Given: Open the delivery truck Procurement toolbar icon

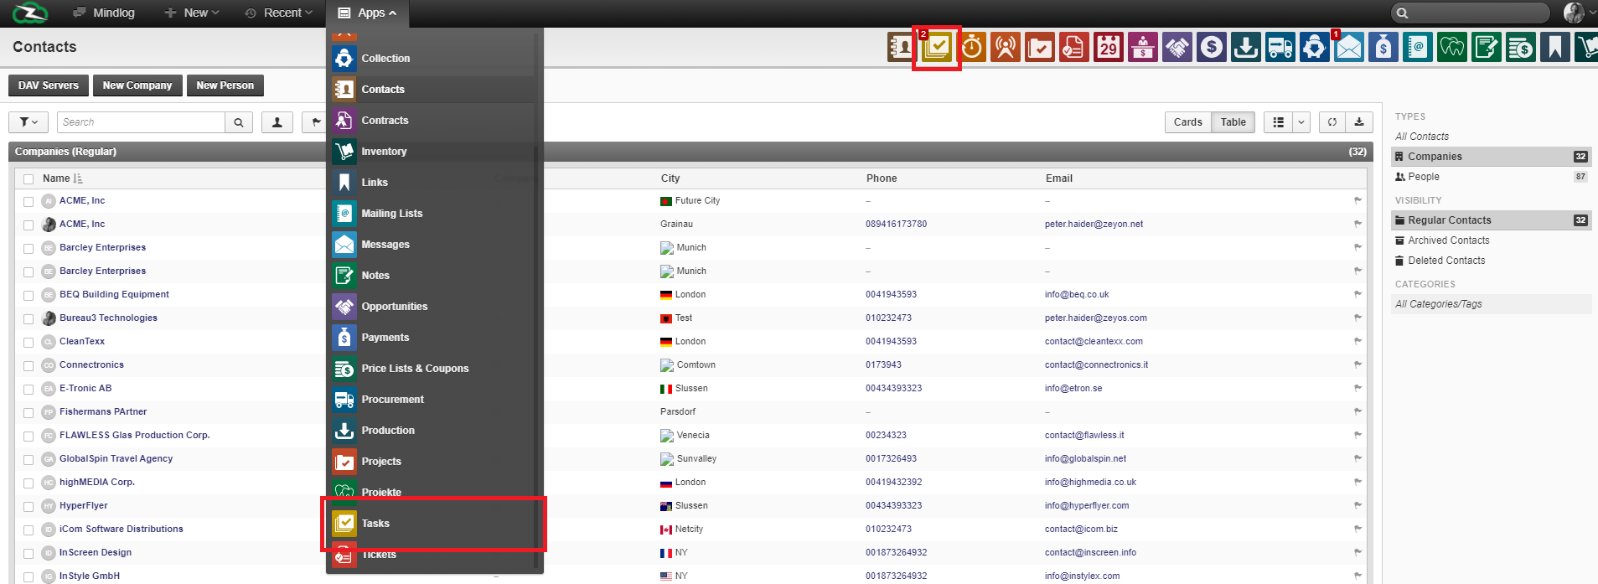Looking at the screenshot, I should (1280, 48).
